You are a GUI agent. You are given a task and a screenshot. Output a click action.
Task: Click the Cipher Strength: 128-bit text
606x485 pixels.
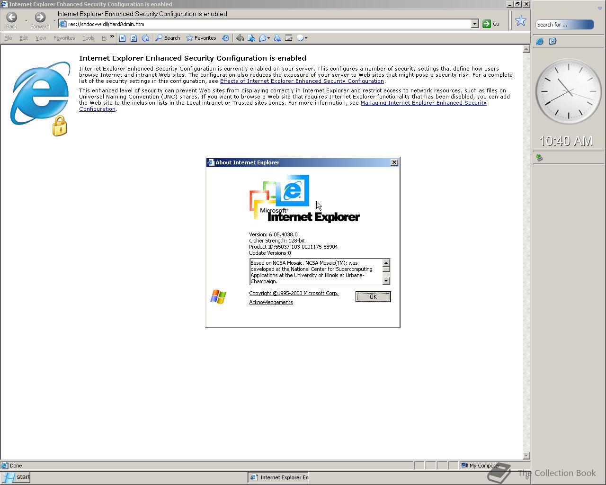(276, 241)
